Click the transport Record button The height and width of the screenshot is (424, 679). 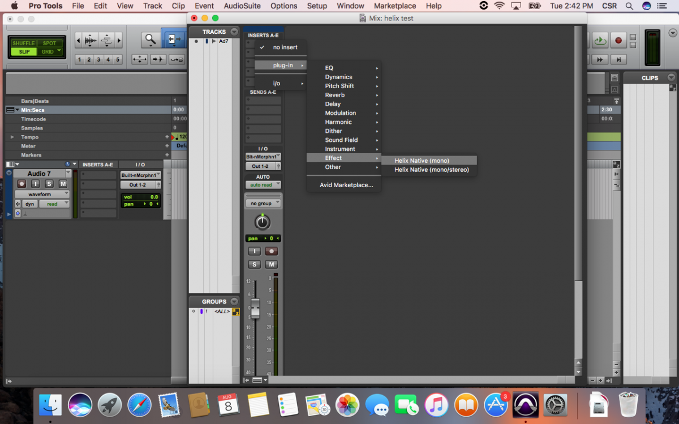(618, 40)
